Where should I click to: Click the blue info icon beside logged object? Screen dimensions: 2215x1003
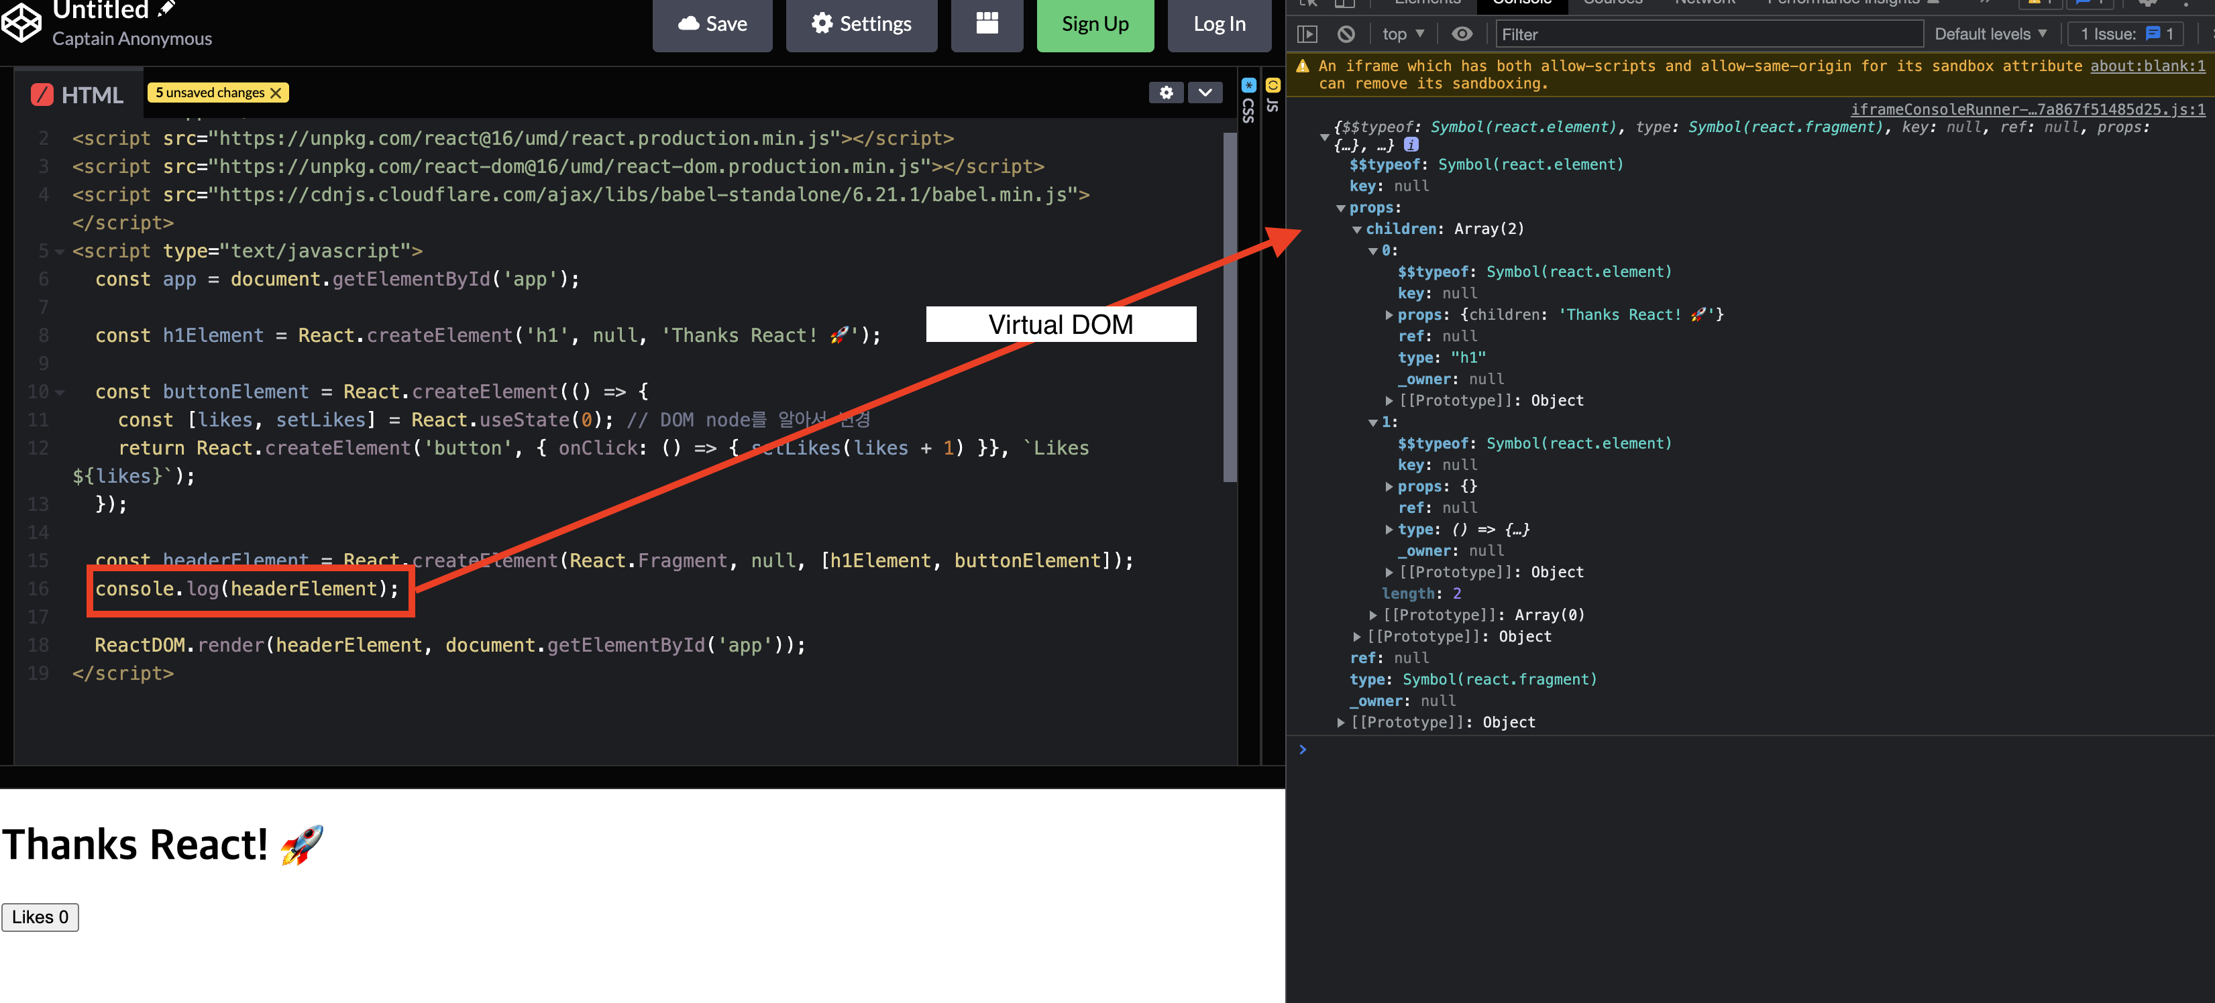tap(1411, 144)
